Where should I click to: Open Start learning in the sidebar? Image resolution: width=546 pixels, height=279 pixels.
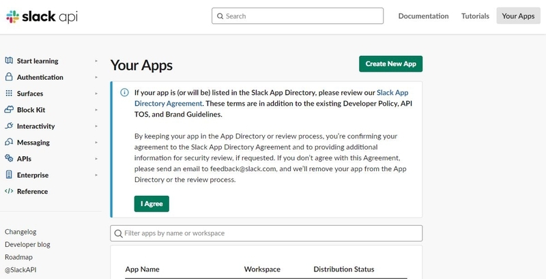38,61
